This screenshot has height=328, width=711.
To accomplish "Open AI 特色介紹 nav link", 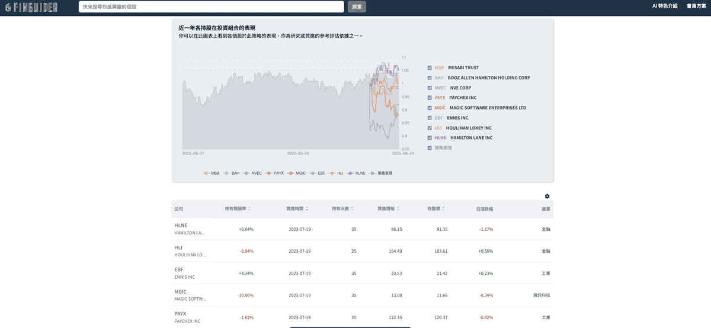I will (x=665, y=6).
